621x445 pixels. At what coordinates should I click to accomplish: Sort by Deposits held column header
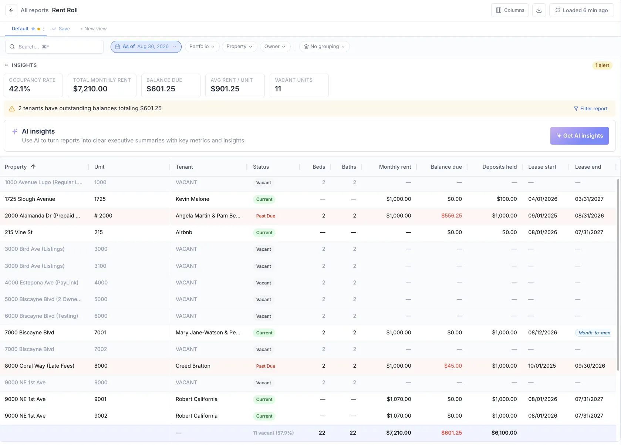pyautogui.click(x=499, y=167)
